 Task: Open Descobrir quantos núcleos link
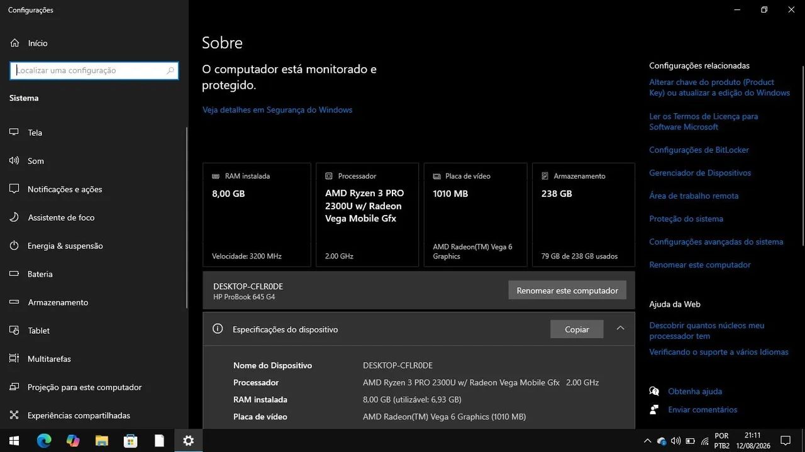(707, 331)
